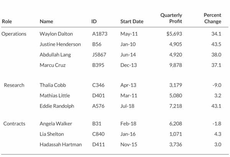This screenshot has height=157, width=230.
Task: Select the Dec-13 start date cell
Action: [x=128, y=65]
